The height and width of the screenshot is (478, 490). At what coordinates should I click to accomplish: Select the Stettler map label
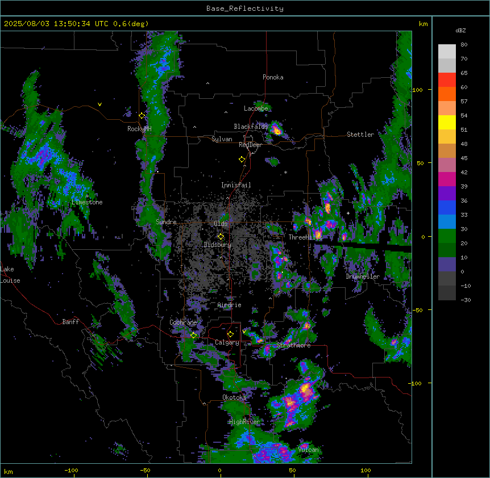tap(360, 135)
